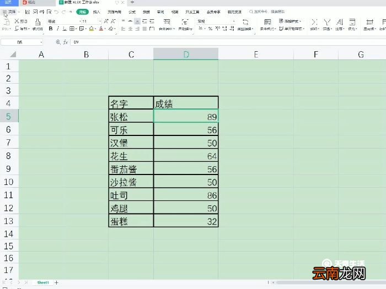386x289 pixels.
Task: Click the Decrease Decimal icon
Action: (x=232, y=29)
